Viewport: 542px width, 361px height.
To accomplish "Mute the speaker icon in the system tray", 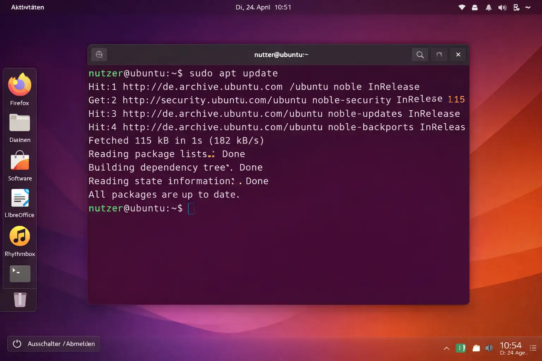I will (x=502, y=7).
